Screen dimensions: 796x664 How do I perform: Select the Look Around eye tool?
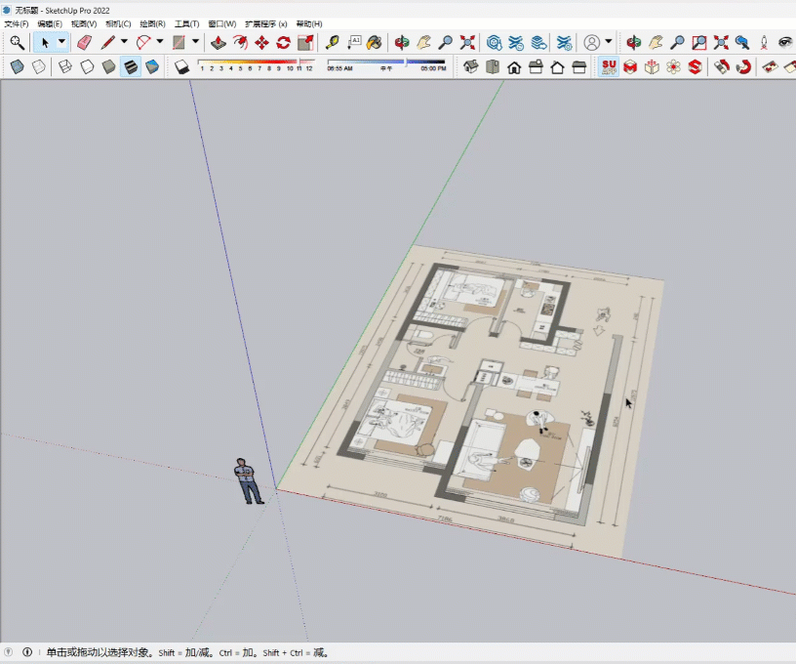(785, 43)
